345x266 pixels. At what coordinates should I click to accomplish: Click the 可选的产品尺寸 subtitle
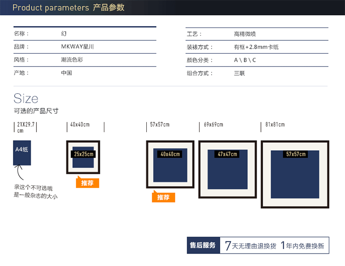point(36,111)
